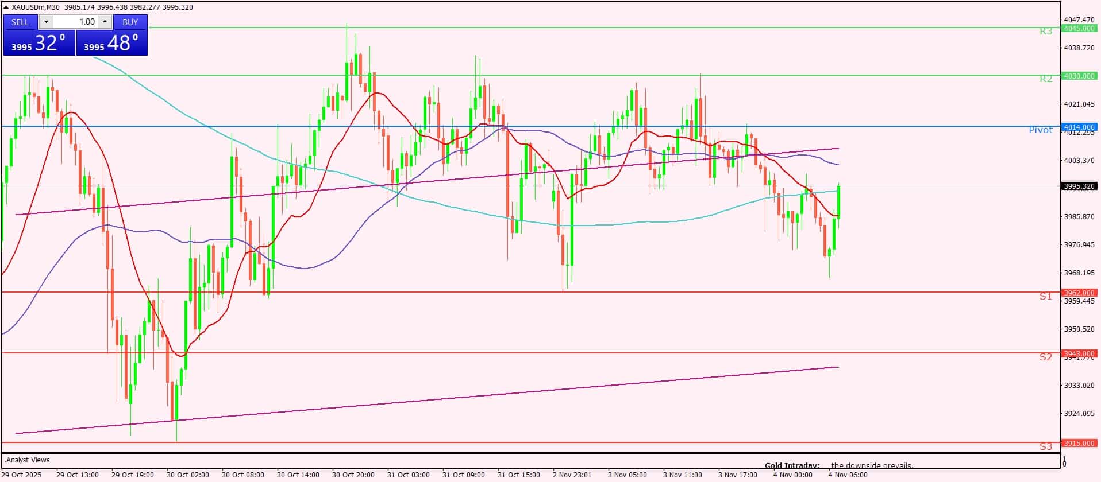Click the sell price 3995.32 tile
Screen dimensions: 1101x482
pos(39,43)
